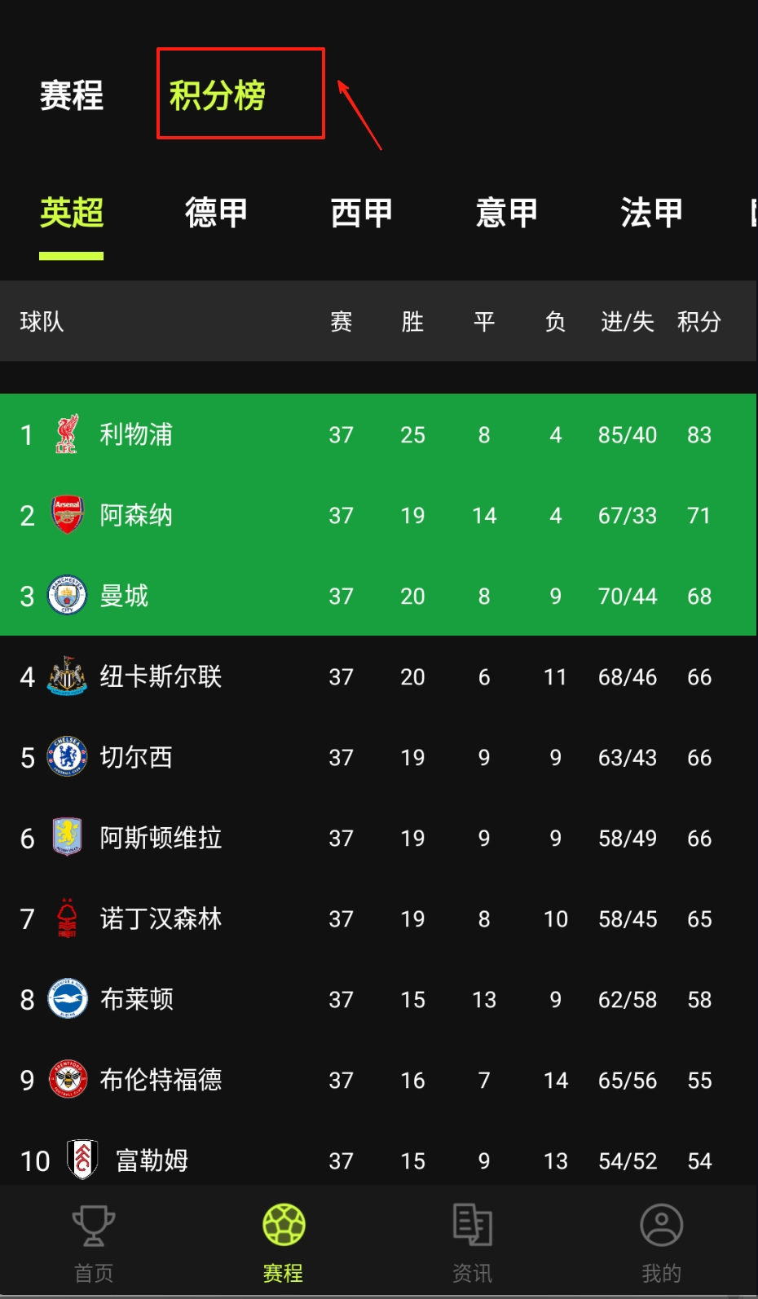The width and height of the screenshot is (758, 1299).
Task: Tap the soccer ball Schedule icon
Action: pyautogui.click(x=284, y=1225)
